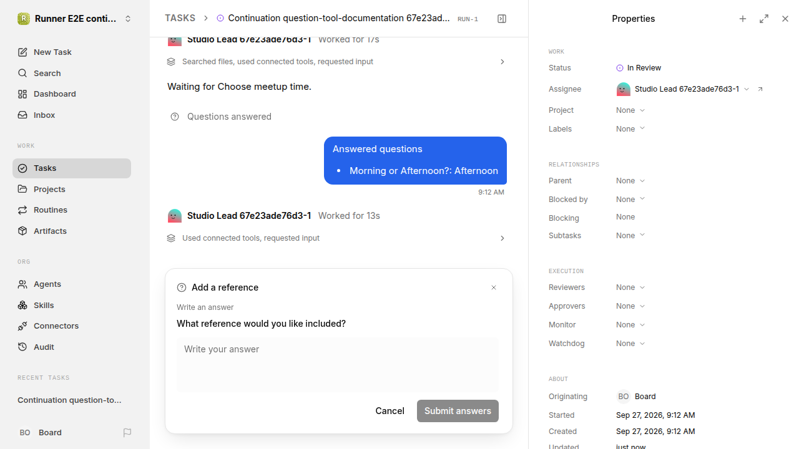Open the workspace switcher chevrons
This screenshot has height=449, width=799.
coord(128,19)
